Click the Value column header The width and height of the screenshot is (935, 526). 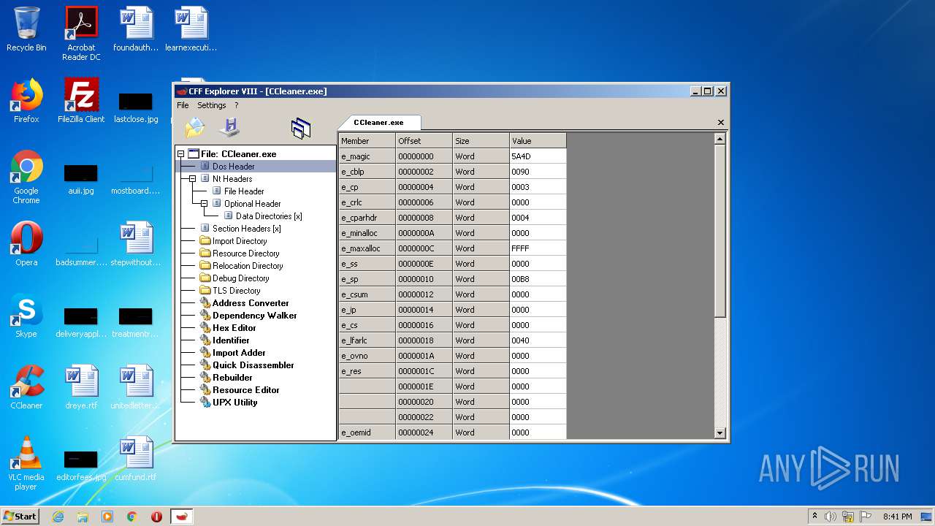(538, 140)
